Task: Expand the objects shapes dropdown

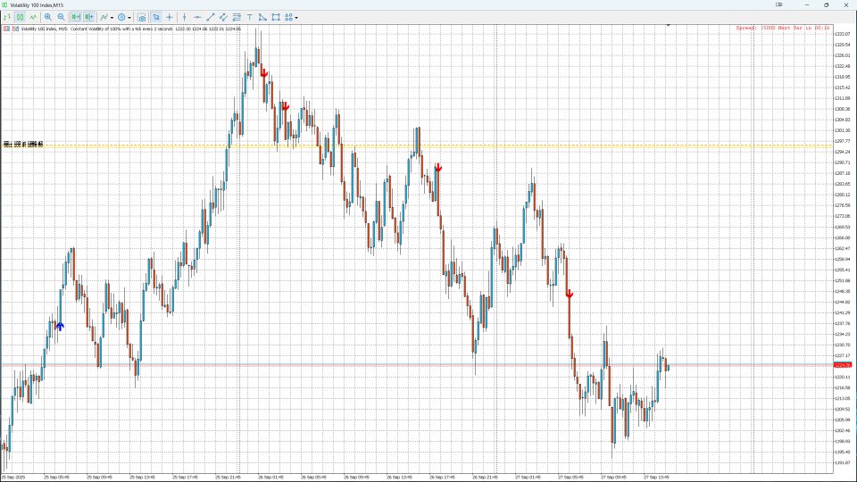Action: pyautogui.click(x=291, y=17)
